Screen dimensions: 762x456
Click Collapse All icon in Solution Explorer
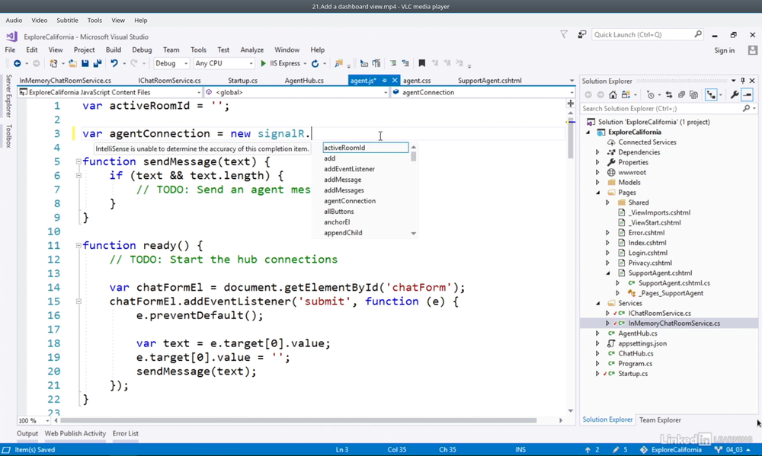point(681,95)
